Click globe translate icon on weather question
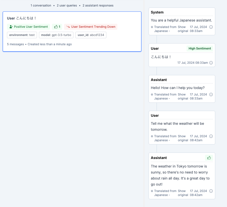The image size is (227, 207). coord(152,136)
